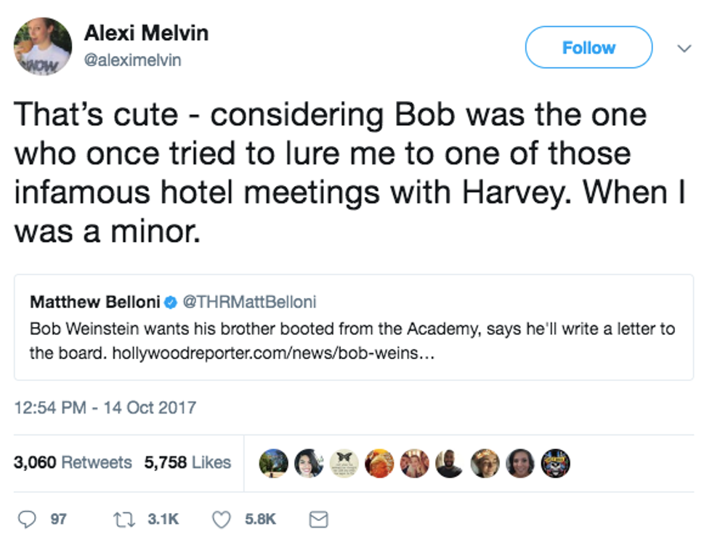
Task: Open the @aleximelvin handle link
Action: (133, 60)
